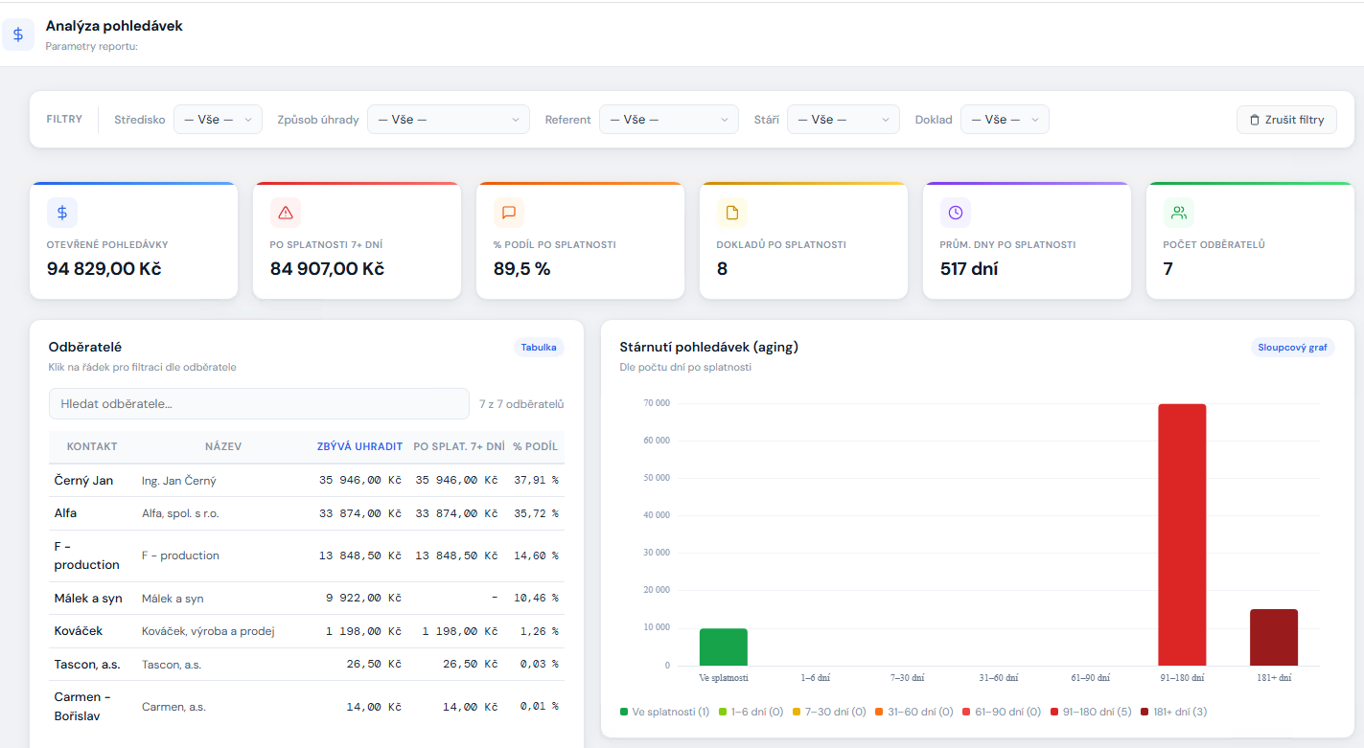Open the Středisko filter dropdown

(218, 120)
